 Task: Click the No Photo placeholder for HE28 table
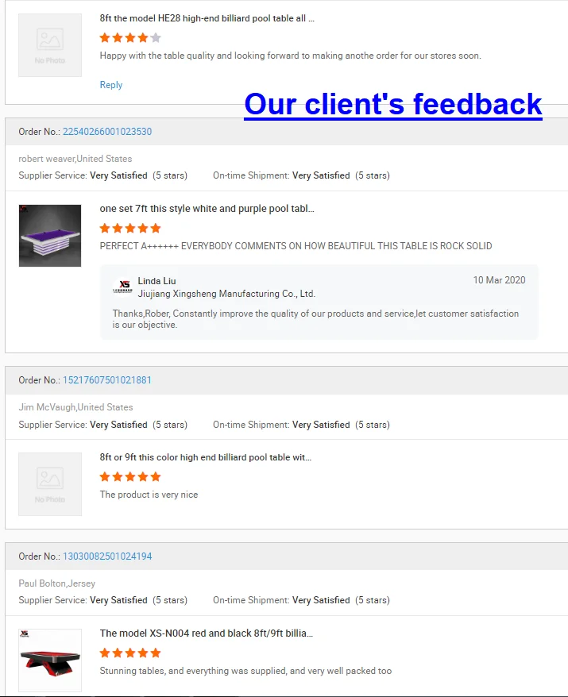click(50, 45)
